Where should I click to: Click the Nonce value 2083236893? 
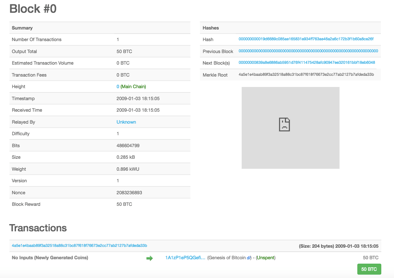129,193
